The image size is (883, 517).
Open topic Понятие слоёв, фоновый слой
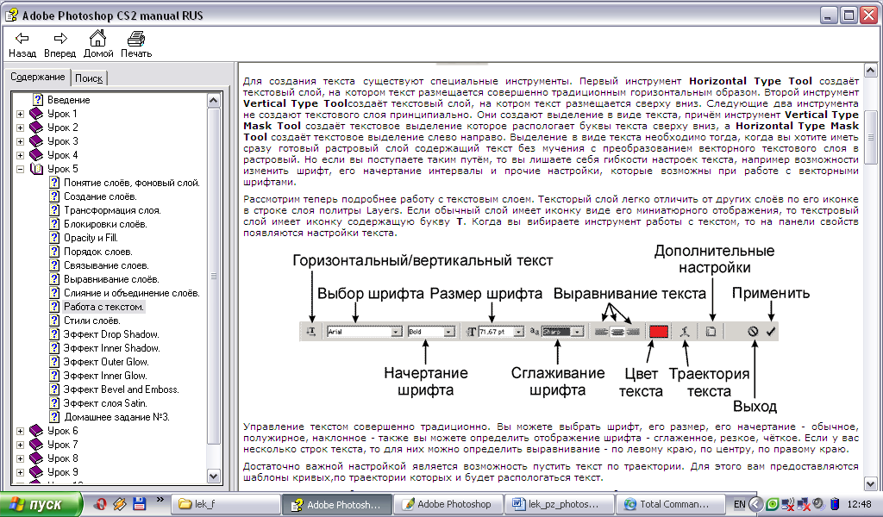point(131,183)
